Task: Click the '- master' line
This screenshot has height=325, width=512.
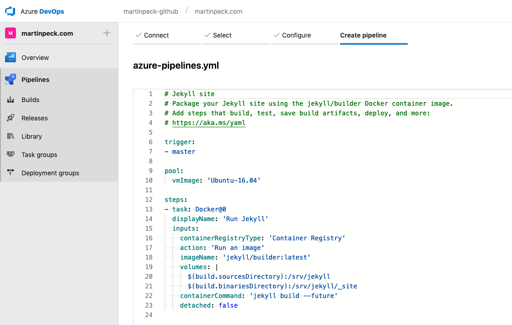Action: click(x=180, y=152)
